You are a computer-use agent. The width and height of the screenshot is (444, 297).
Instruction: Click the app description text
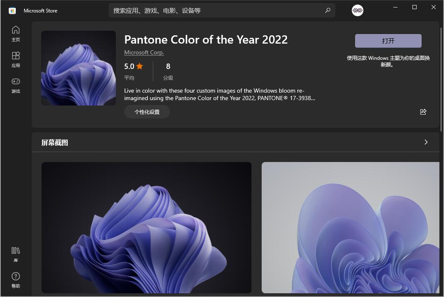219,94
